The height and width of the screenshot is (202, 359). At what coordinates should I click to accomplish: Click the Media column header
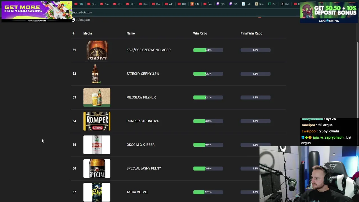(x=88, y=33)
